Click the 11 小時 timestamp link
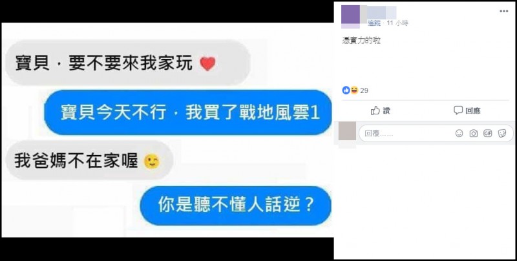 [397, 23]
